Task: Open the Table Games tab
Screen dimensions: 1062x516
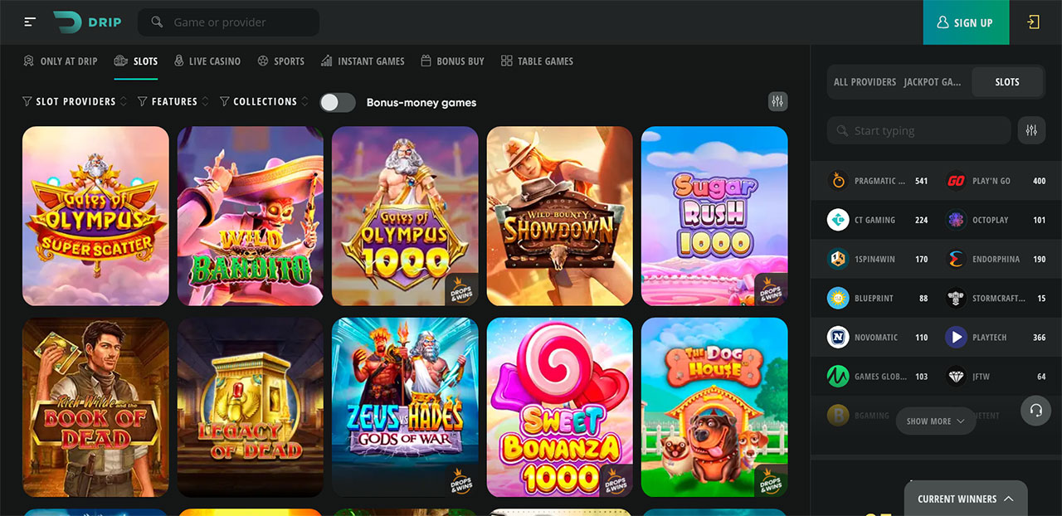Action: 537,61
